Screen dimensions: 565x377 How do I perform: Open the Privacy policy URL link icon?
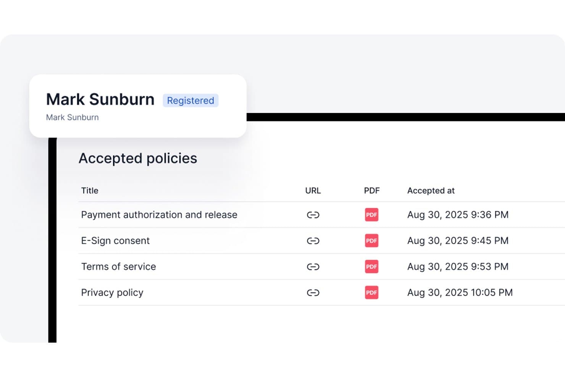coord(313,293)
